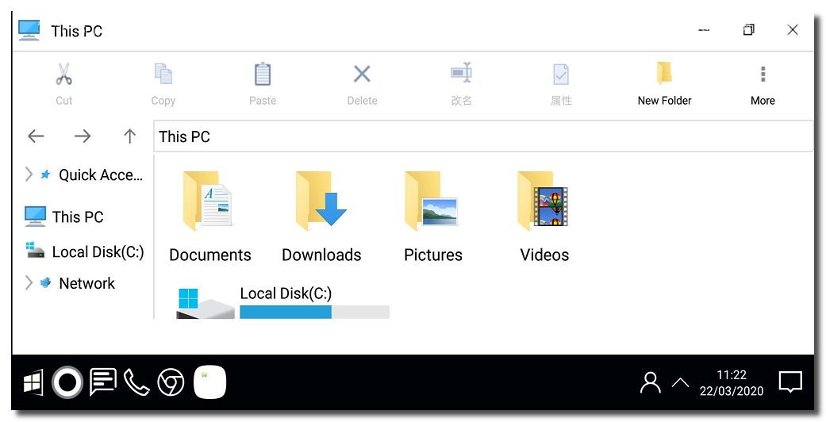826x422 pixels.
Task: Expand the Network tree node
Action: tap(29, 283)
